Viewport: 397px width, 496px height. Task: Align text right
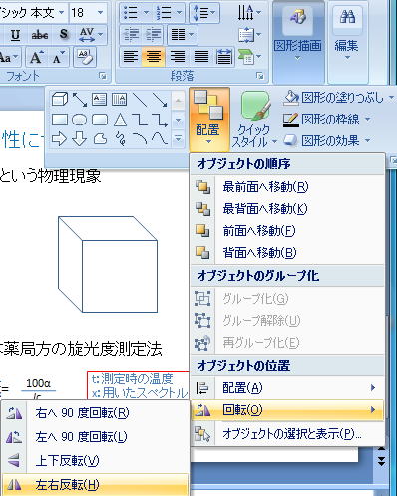pyautogui.click(x=178, y=57)
